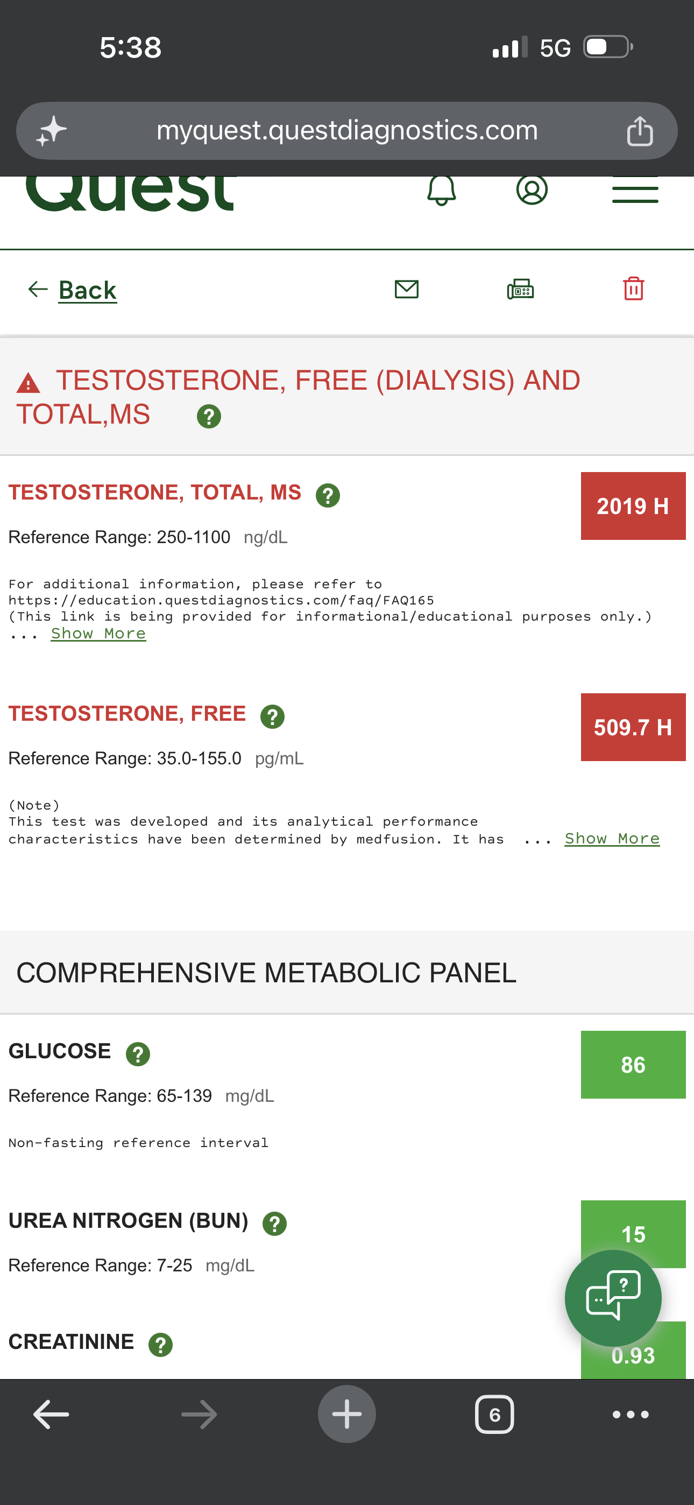Expand Show More under Testosterone Free note
Screen dimensions: 694x1505
[x=612, y=839]
